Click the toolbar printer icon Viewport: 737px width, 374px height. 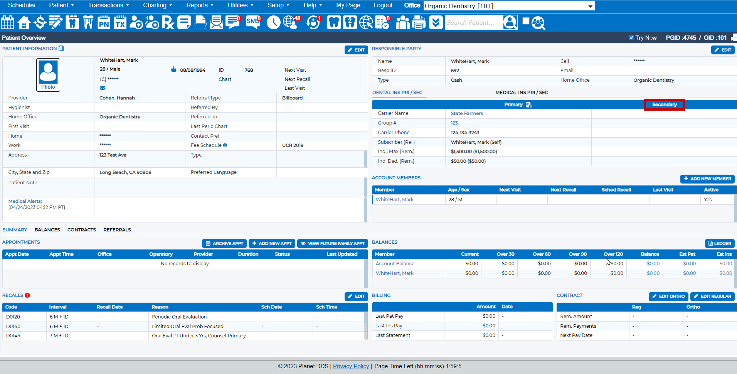click(419, 23)
